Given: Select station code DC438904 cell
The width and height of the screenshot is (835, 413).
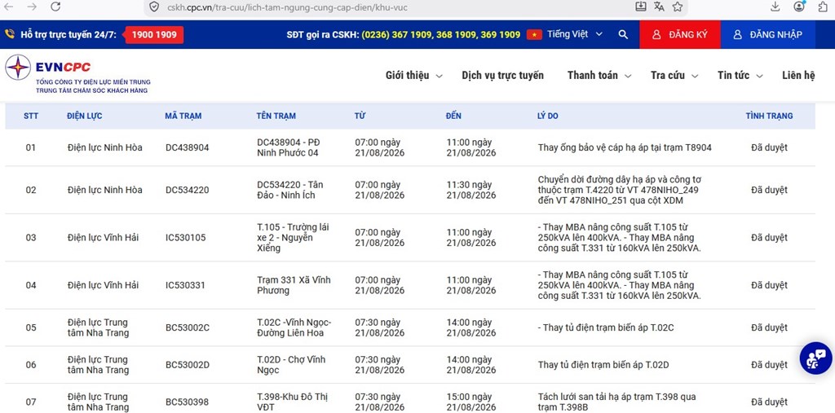Looking at the screenshot, I should click(187, 148).
